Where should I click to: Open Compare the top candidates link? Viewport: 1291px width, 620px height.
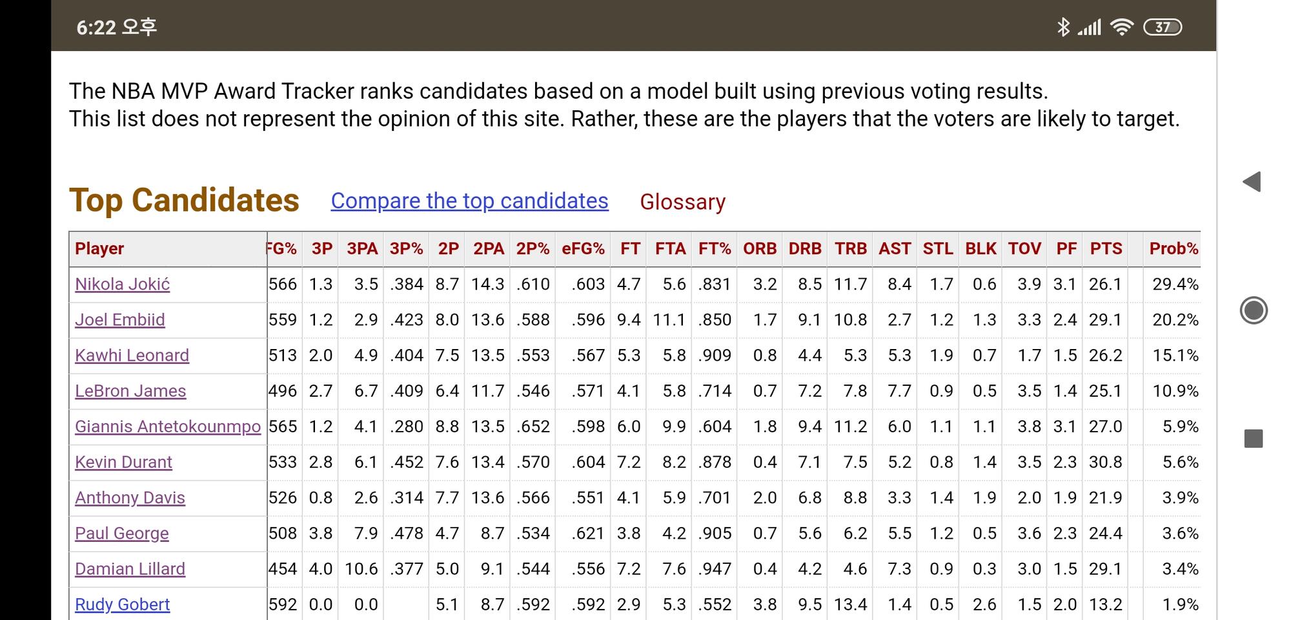[x=469, y=201]
